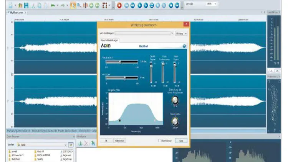Play the audio with the first play button
Viewport: 288px width, 162px height.
[140, 5]
